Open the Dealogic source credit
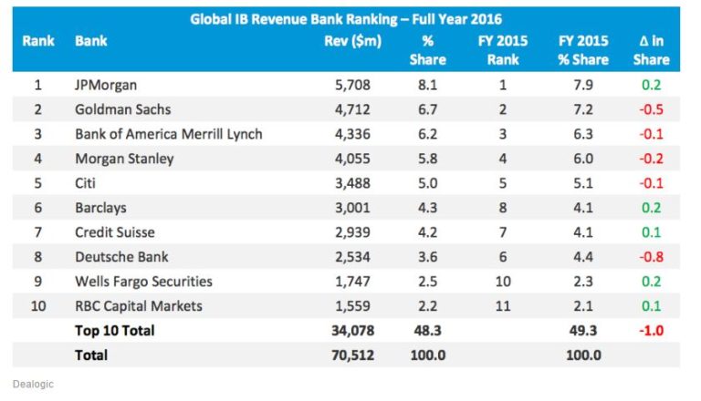 pyautogui.click(x=33, y=385)
